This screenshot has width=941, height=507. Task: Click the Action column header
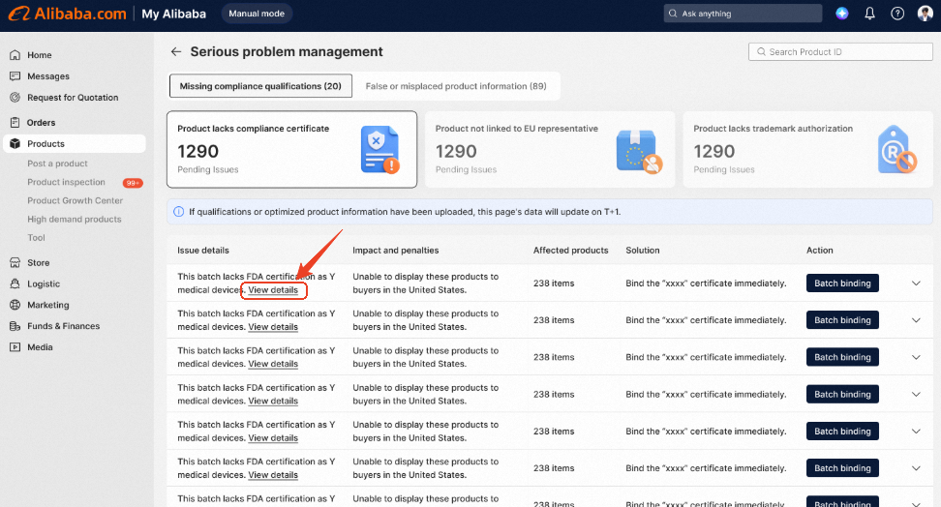(x=820, y=251)
